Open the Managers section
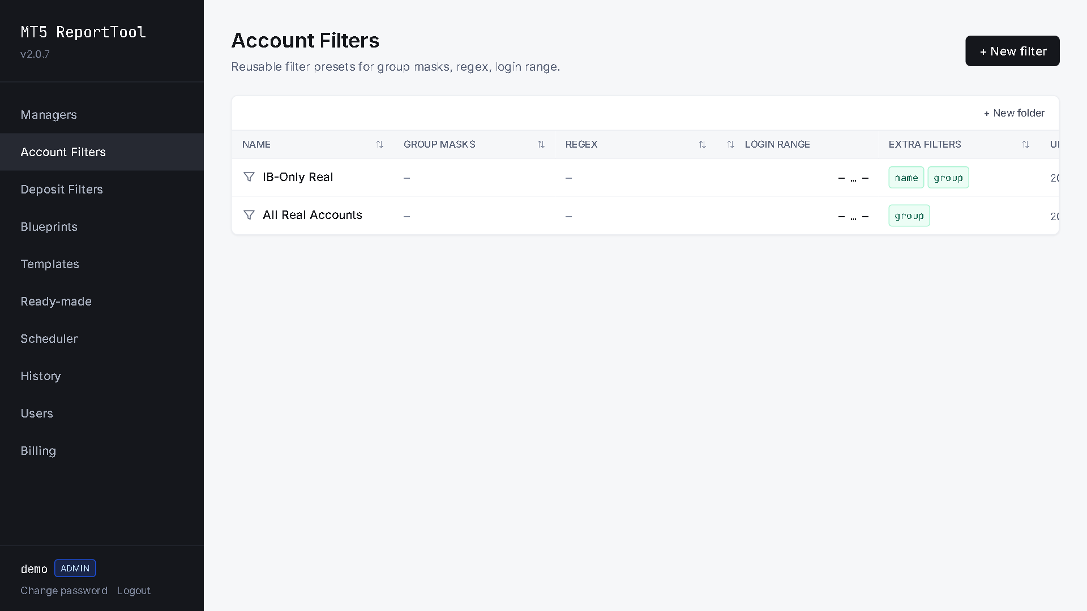1087x611 pixels. [x=102, y=115]
